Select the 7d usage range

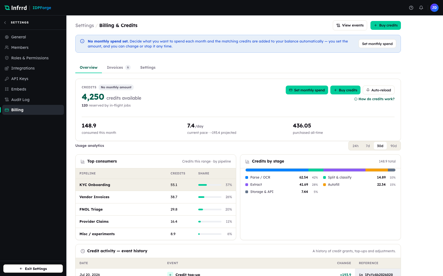[x=368, y=146]
